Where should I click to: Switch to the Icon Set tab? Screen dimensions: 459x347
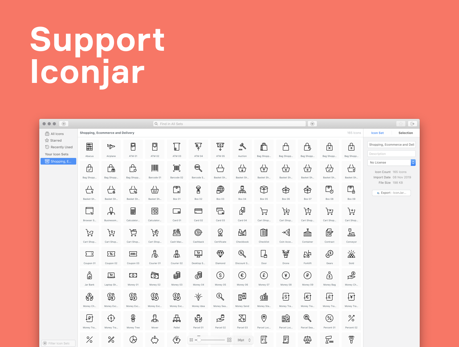pyautogui.click(x=377, y=133)
